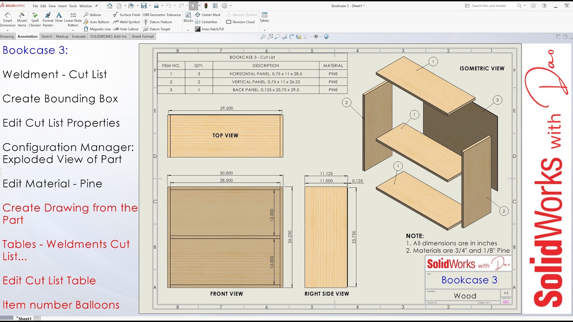This screenshot has height=322, width=573.
Task: Open the Edit menu
Action: (43, 6)
